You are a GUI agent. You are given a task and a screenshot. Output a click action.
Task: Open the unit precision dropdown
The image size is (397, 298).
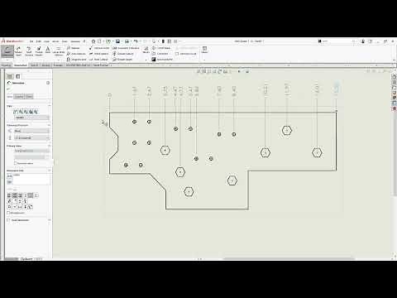click(x=31, y=137)
